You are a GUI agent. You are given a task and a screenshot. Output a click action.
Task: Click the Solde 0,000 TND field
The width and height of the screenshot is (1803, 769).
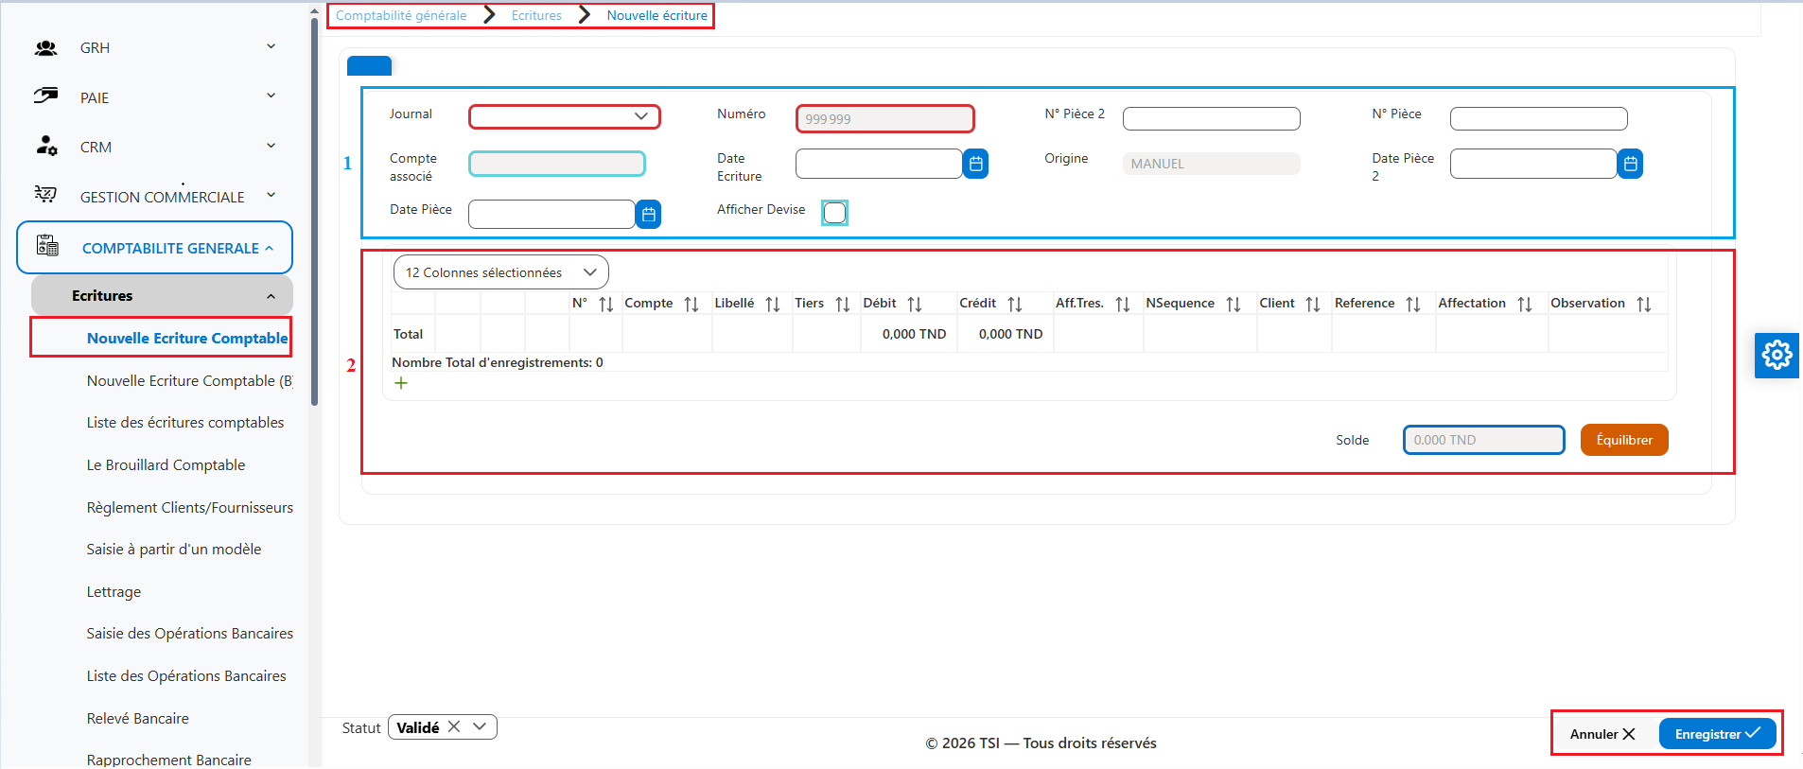[x=1483, y=440]
